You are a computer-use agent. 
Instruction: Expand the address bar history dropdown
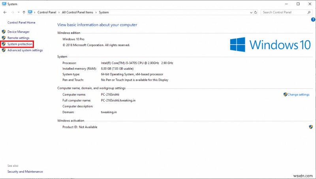point(251,13)
